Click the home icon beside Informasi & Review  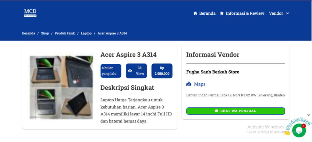pos(222,13)
